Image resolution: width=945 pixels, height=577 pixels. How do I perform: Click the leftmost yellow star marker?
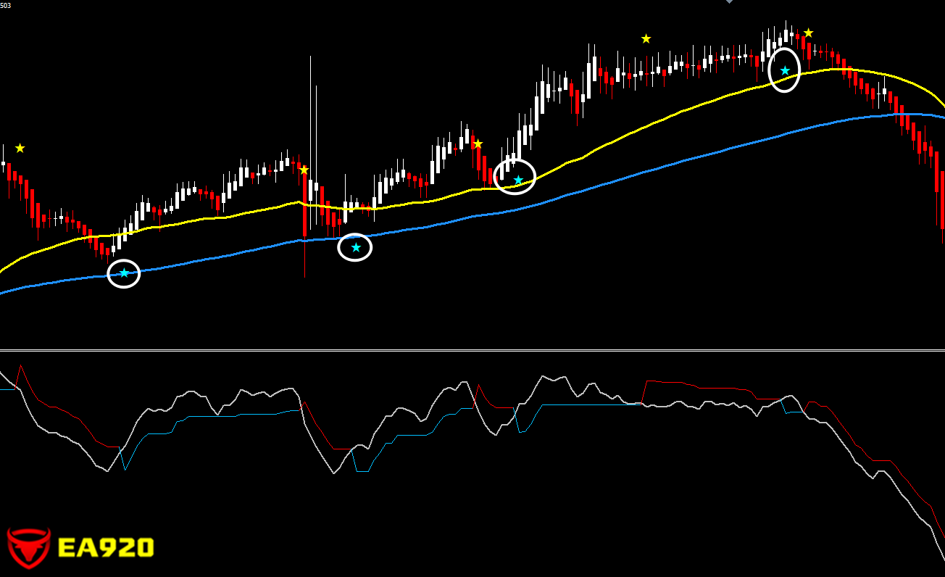20,148
